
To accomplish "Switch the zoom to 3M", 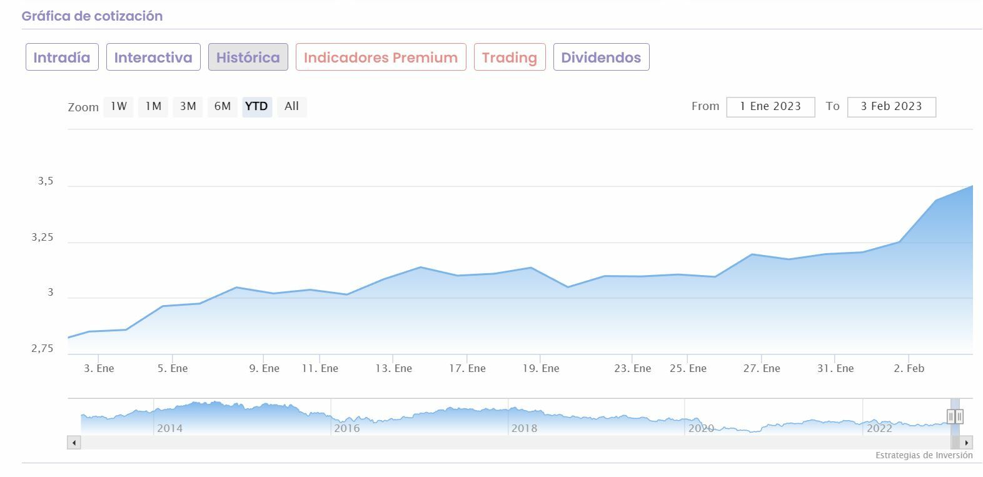I will tap(188, 106).
